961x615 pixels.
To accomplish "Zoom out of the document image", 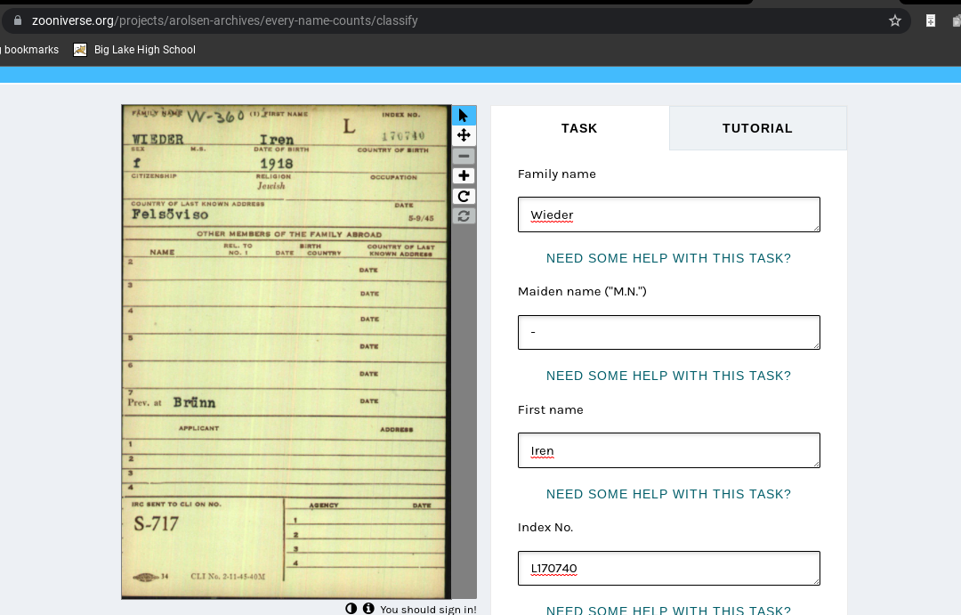I will point(464,156).
